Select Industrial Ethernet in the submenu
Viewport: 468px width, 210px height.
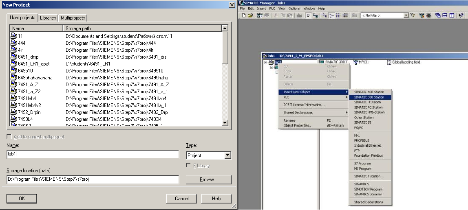[370, 145]
